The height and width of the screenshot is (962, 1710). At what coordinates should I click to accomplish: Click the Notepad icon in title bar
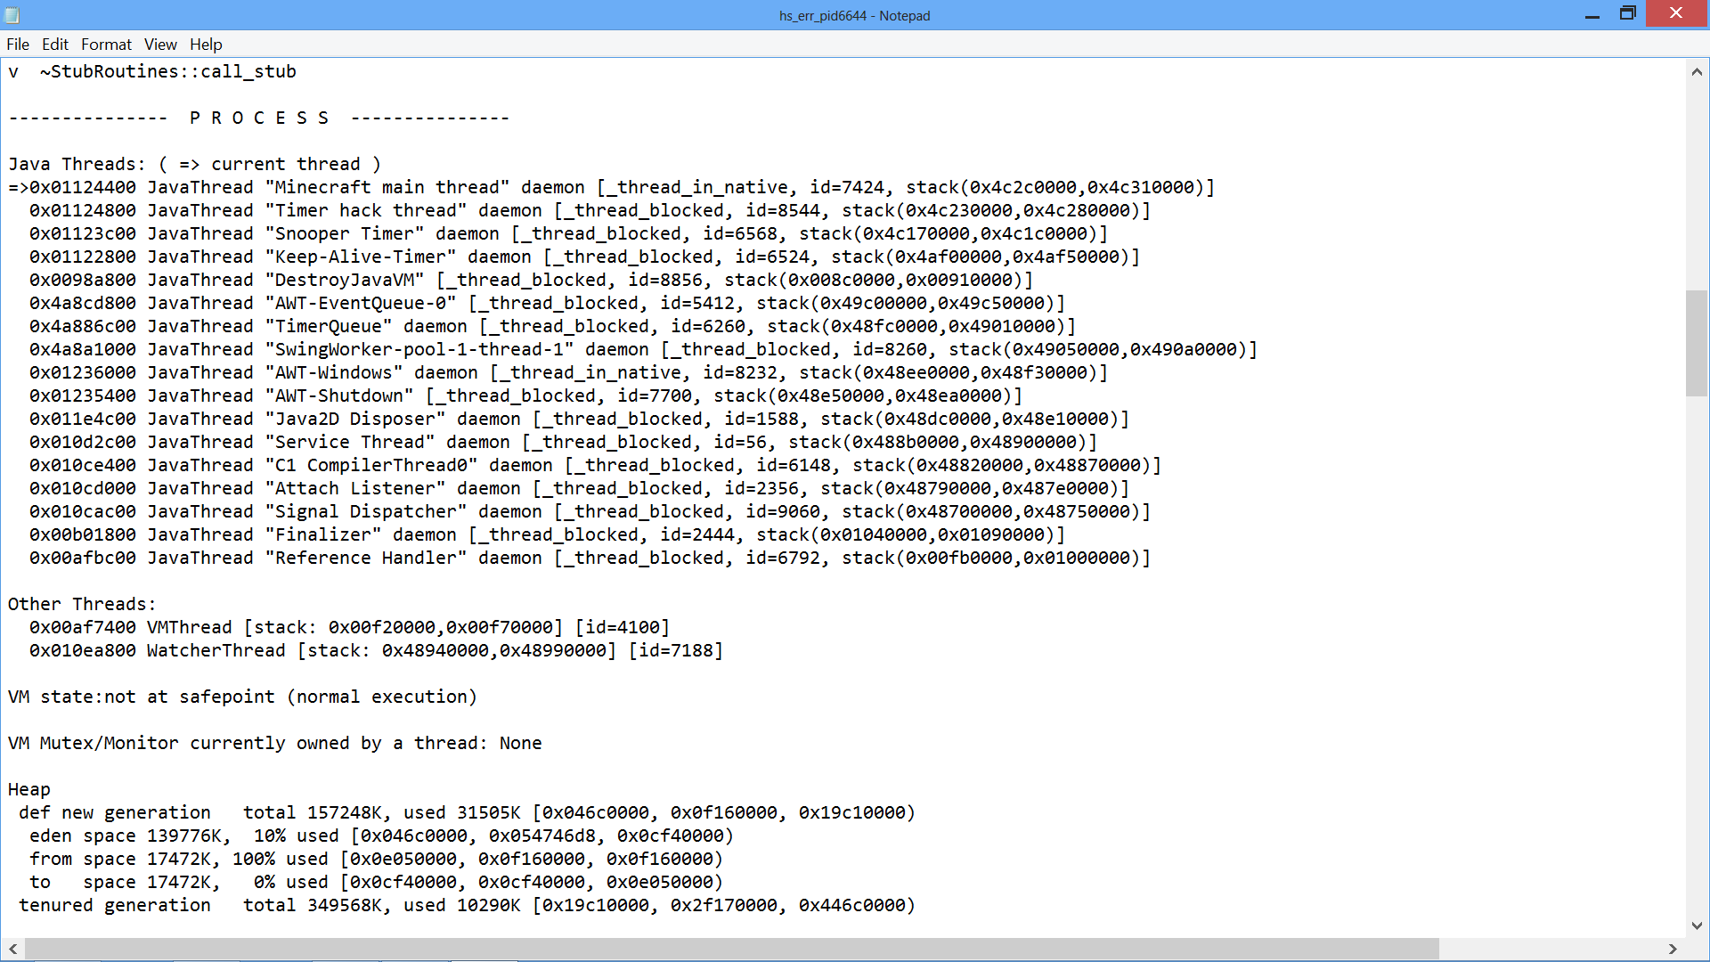12,15
